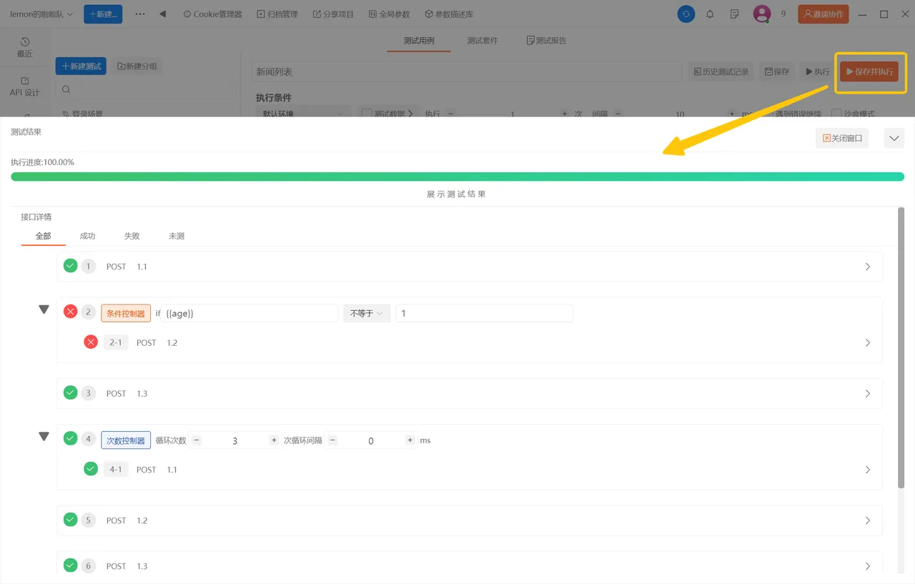Open the notification bell
The image size is (915, 584).
[710, 14]
